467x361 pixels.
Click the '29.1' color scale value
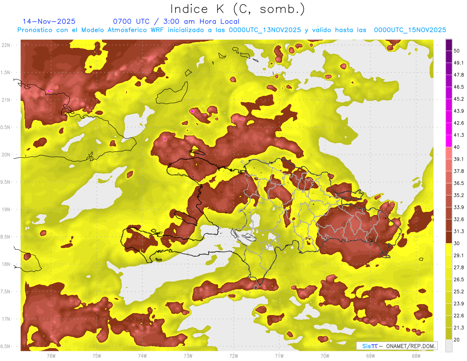tap(459, 255)
